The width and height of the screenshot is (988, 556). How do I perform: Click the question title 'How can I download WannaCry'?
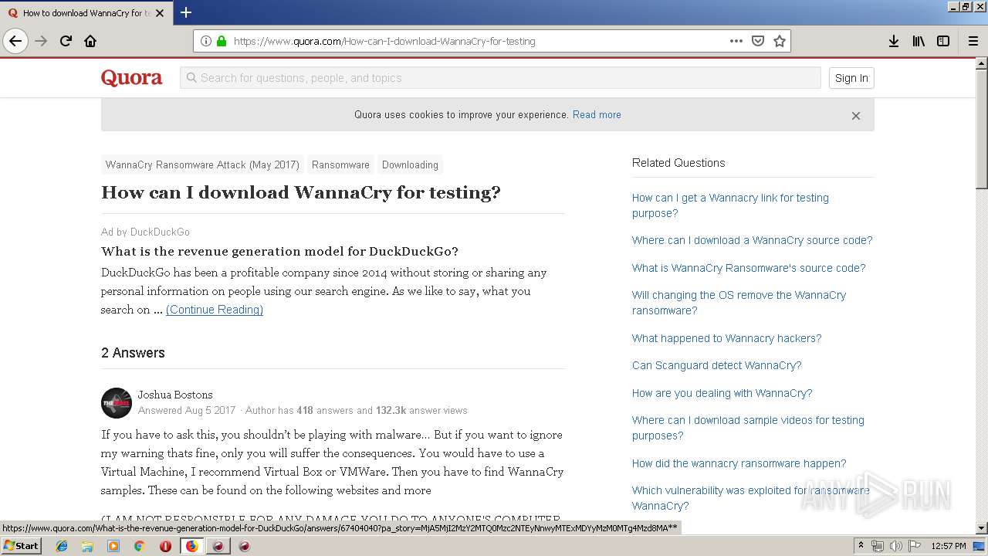[301, 192]
